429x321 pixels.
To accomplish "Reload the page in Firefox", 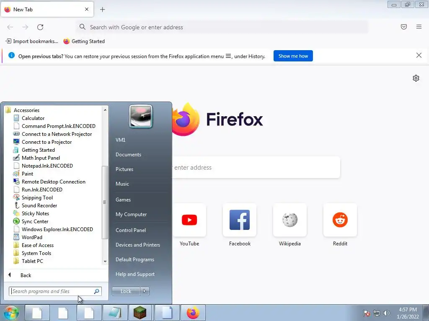I will (40, 27).
